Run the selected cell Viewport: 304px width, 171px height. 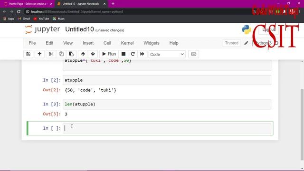coord(109,54)
